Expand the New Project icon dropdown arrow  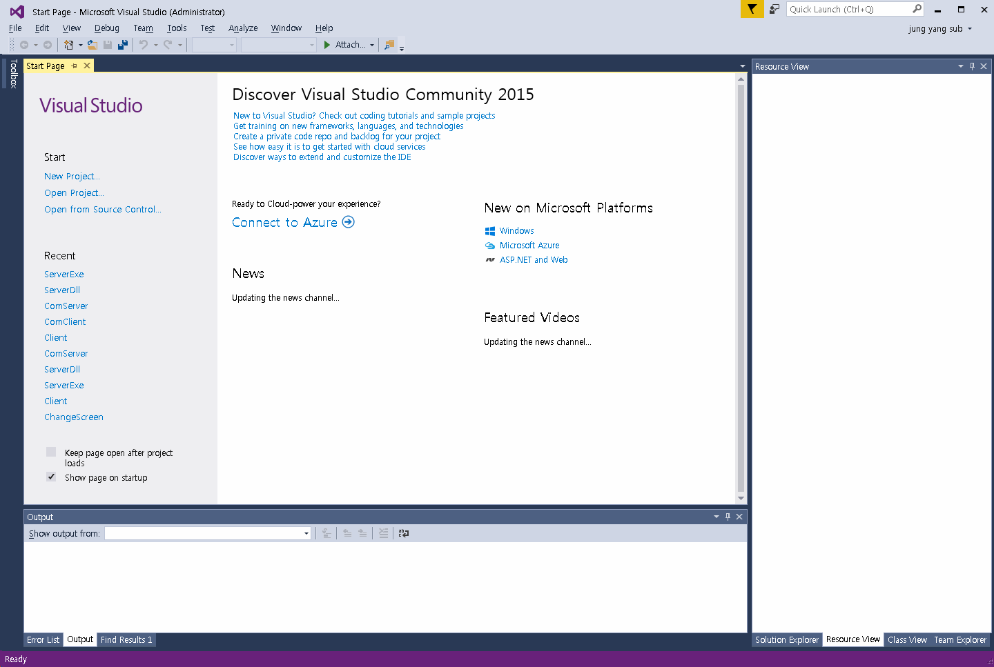80,46
